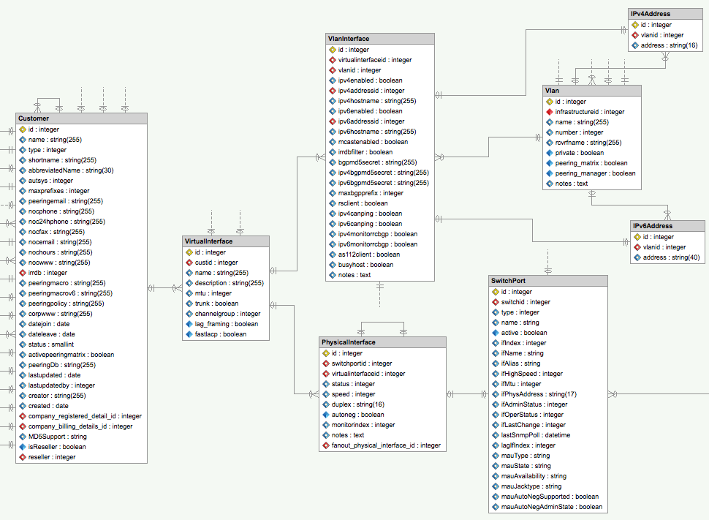Image resolution: width=709 pixels, height=520 pixels.
Task: Click the field 'noc24hphone : string(255)'
Action: pos(67,222)
